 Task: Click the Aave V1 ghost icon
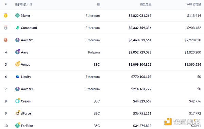tap(17, 89)
